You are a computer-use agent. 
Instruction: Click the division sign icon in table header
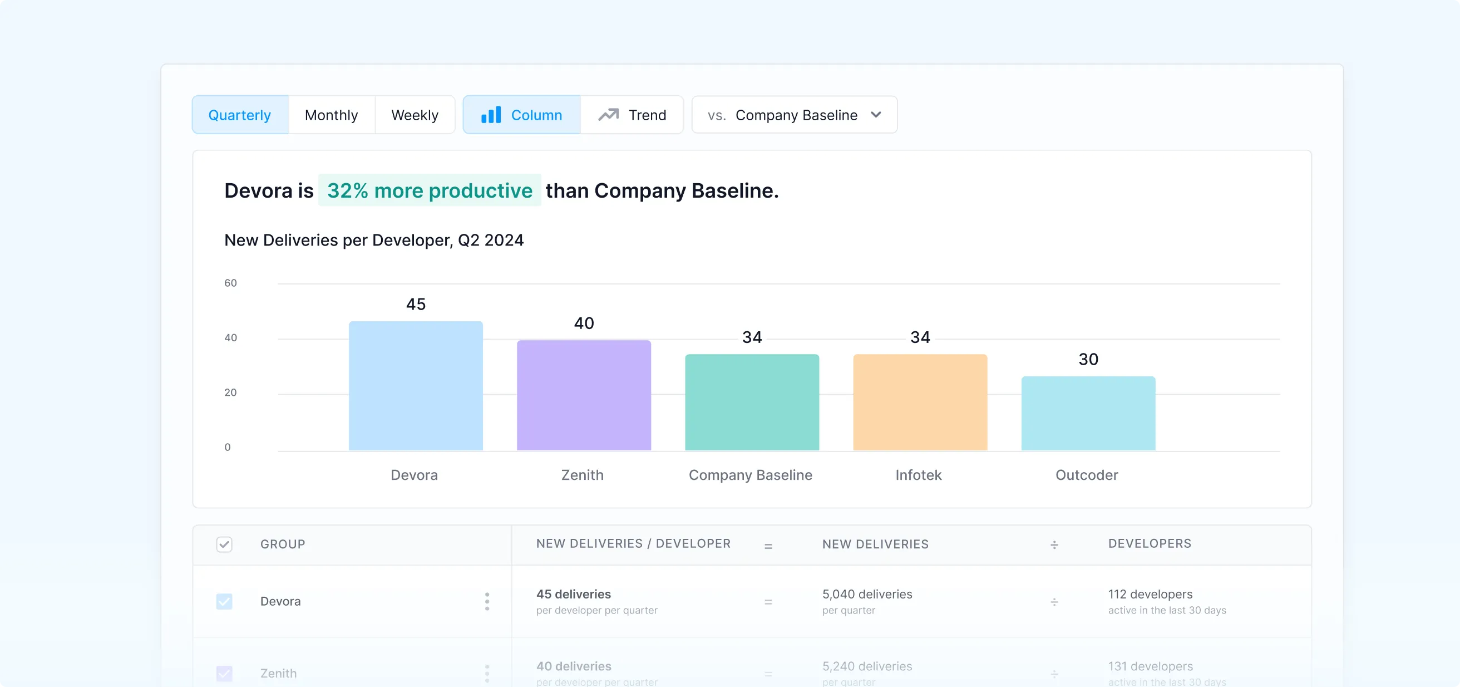[1054, 544]
